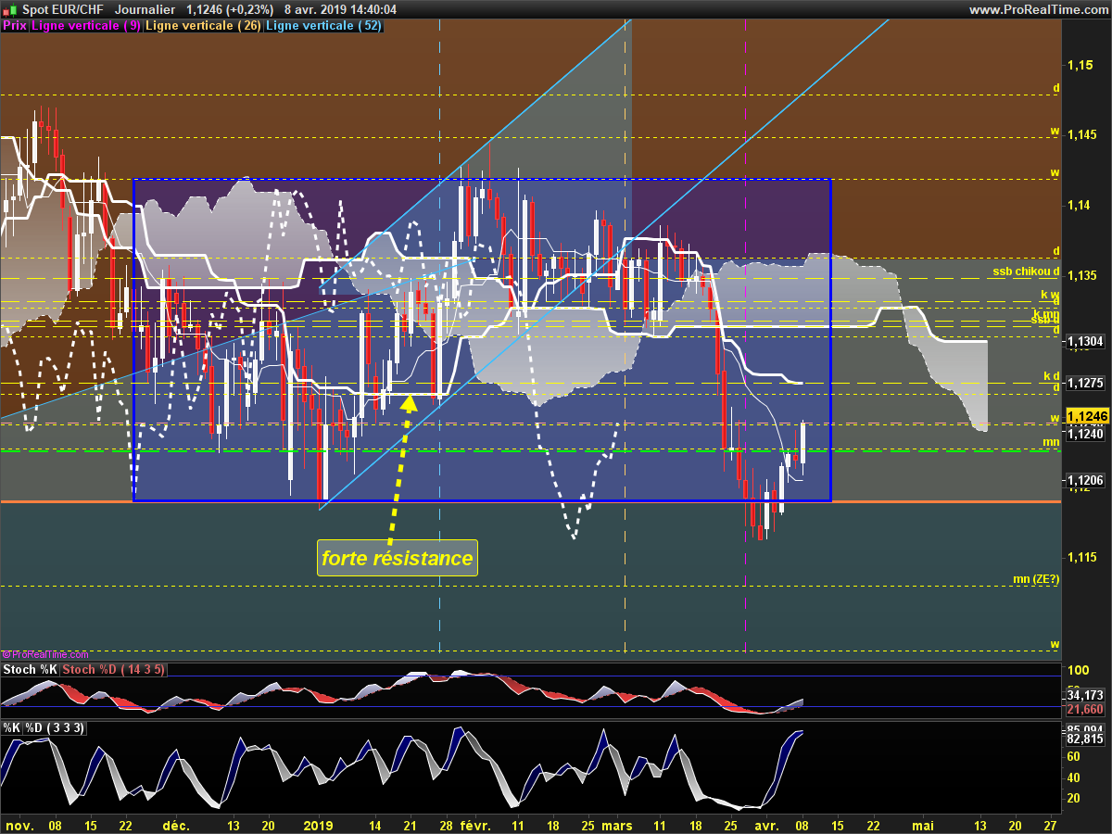Click the Prix indicator label
This screenshot has height=834, width=1112.
15,26
